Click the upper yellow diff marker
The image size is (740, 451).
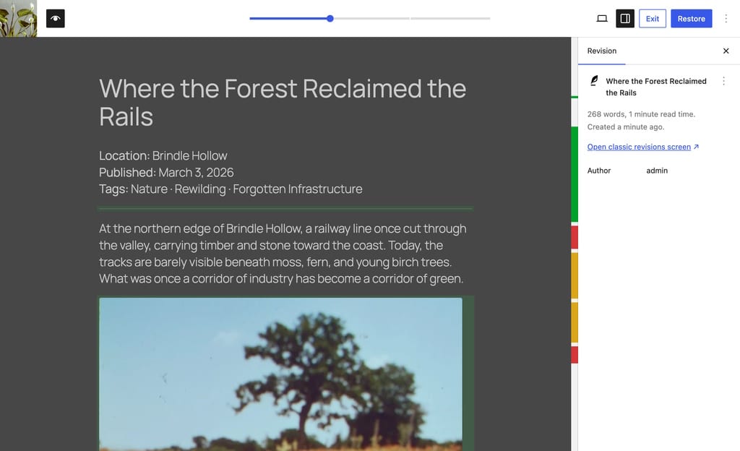click(575, 275)
